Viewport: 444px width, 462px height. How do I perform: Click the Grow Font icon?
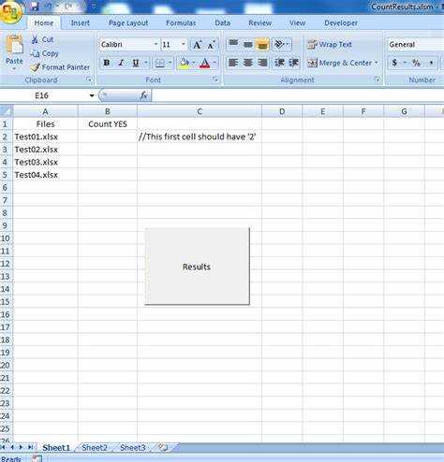coord(197,45)
